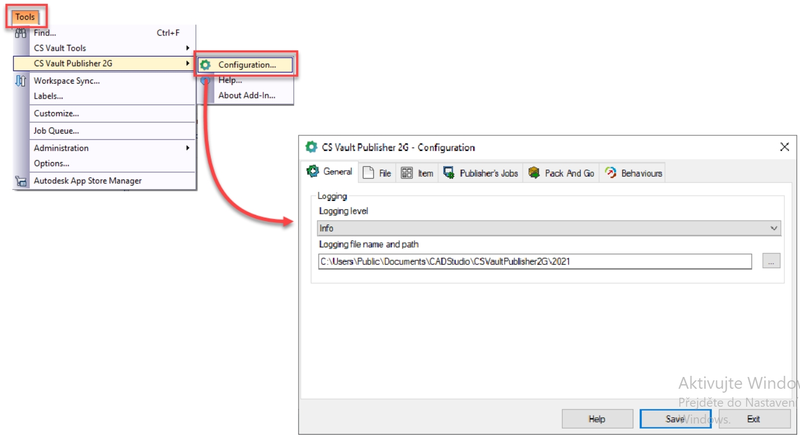Image resolution: width=800 pixels, height=437 pixels.
Task: Click the green gear Configuration icon
Action: [x=206, y=65]
